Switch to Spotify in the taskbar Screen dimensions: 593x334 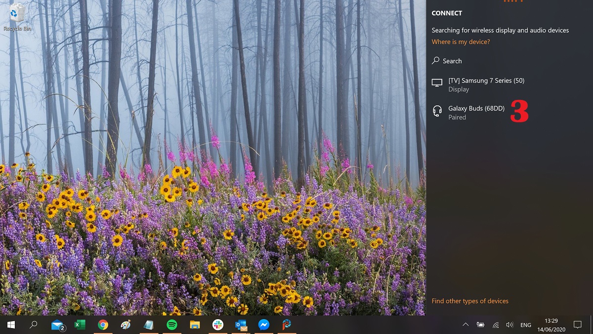tap(172, 325)
